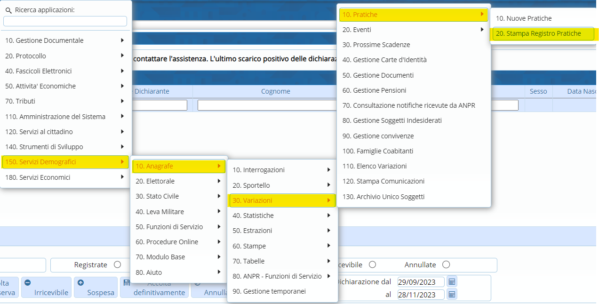
Task: Select the radio button left of Annullate
Action: click(372, 265)
